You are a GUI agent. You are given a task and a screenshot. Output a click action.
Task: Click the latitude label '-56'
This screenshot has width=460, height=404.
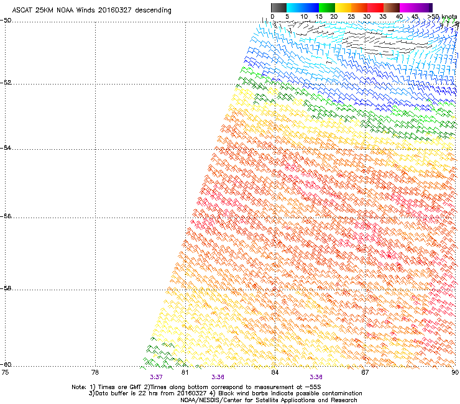(x=6, y=216)
